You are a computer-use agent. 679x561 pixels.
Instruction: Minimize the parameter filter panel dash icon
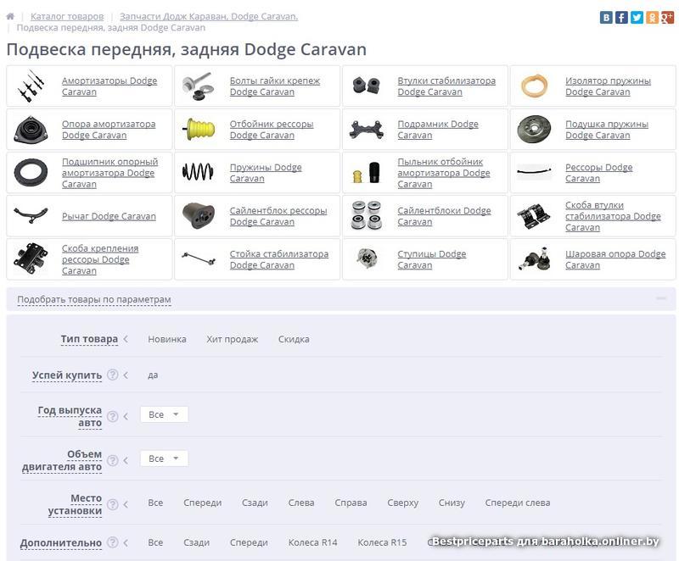click(x=661, y=298)
